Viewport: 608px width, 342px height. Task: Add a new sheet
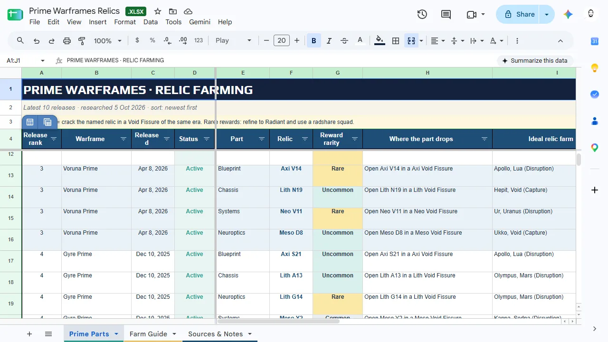tap(29, 334)
